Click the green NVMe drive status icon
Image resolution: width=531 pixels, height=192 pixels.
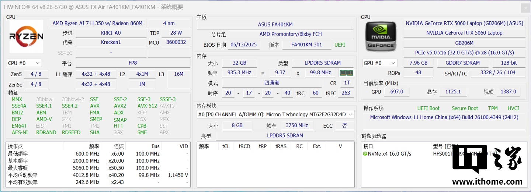pyautogui.click(x=365, y=154)
